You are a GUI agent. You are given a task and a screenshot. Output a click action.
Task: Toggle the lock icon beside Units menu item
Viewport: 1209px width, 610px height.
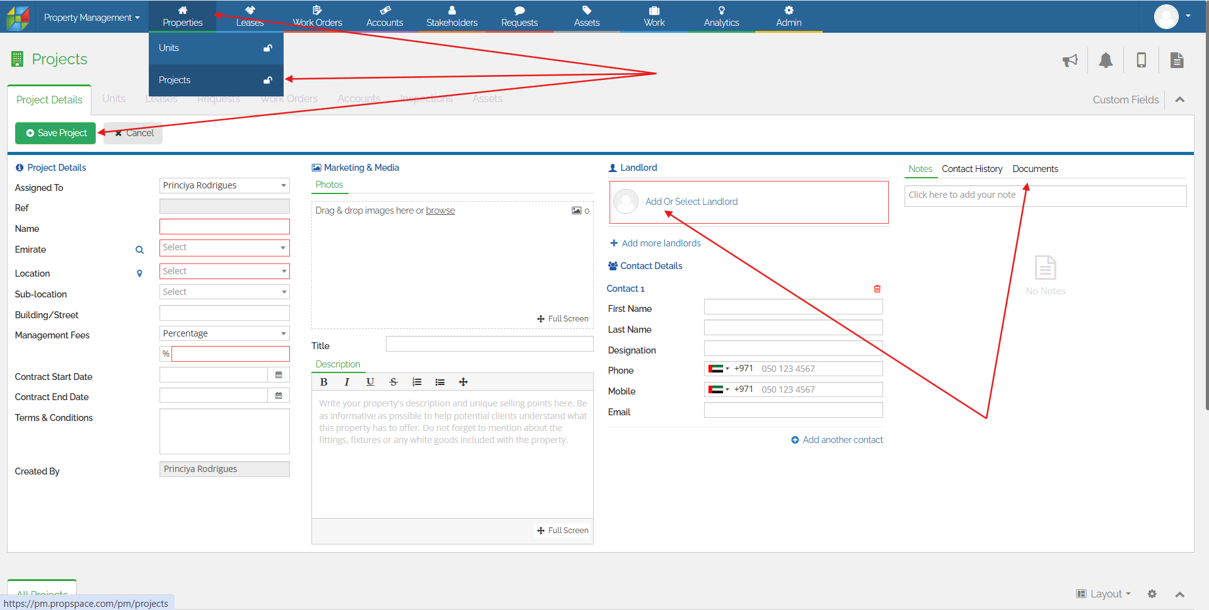click(268, 49)
